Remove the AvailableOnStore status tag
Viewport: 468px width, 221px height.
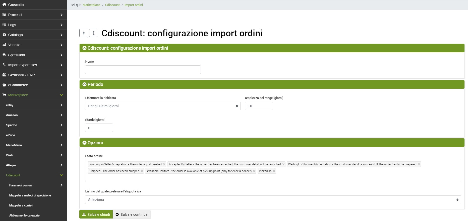coord(254,171)
